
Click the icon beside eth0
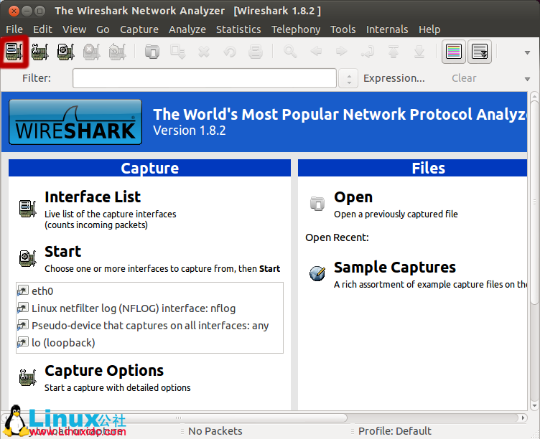[23, 291]
